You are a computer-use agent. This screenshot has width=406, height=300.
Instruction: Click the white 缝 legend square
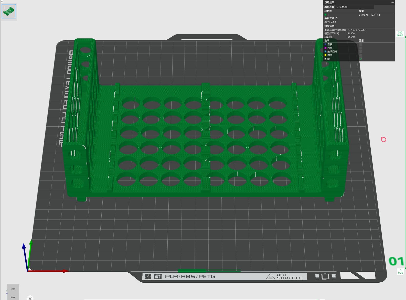(x=325, y=59)
